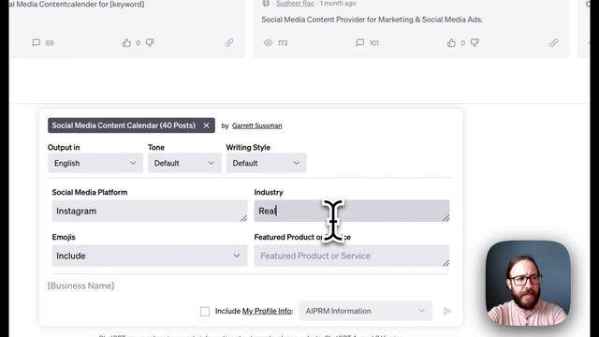Copy link of the Sudheer Rao prompt card

tap(554, 42)
